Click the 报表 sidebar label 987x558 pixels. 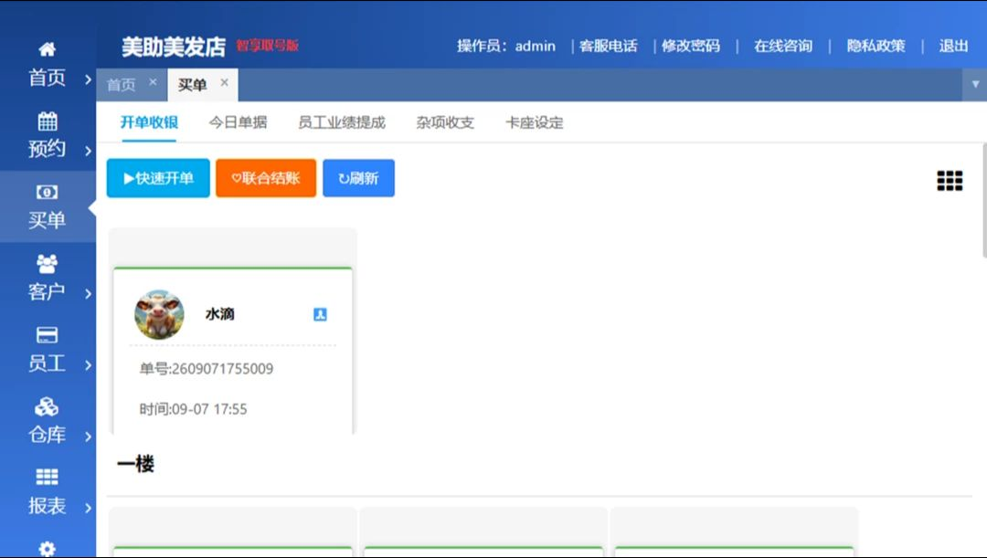pos(48,506)
